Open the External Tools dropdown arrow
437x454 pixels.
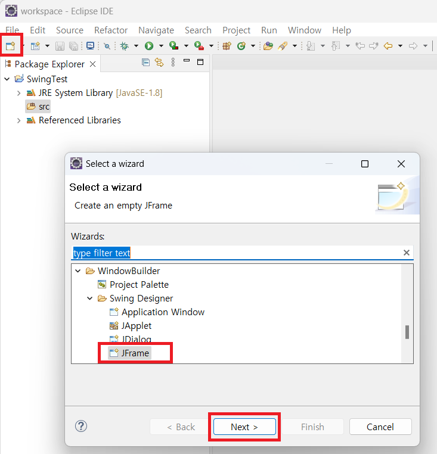[211, 46]
